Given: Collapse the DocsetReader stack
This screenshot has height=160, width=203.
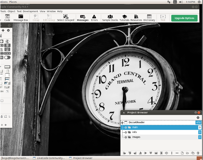Looking at the screenshot, I should 122,123.
